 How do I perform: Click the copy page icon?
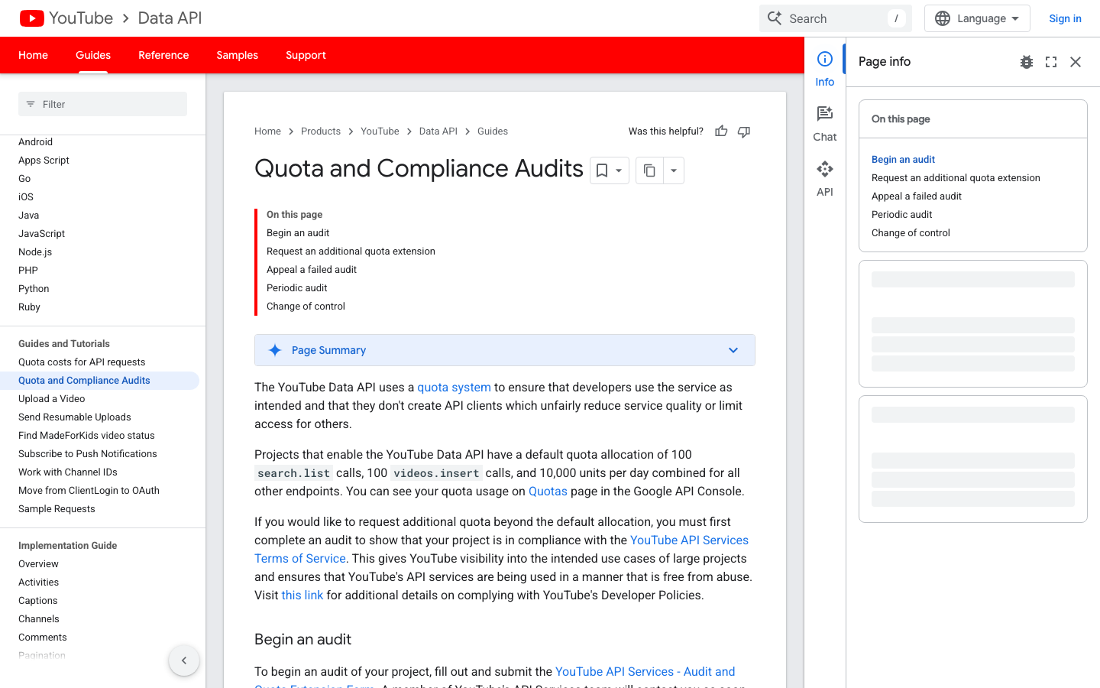pos(649,170)
